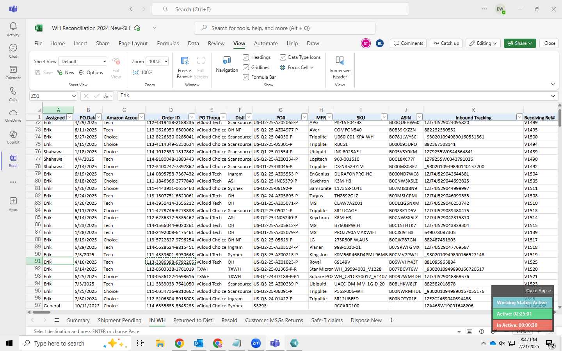Toggle the Gridlines checkbox

246,67
